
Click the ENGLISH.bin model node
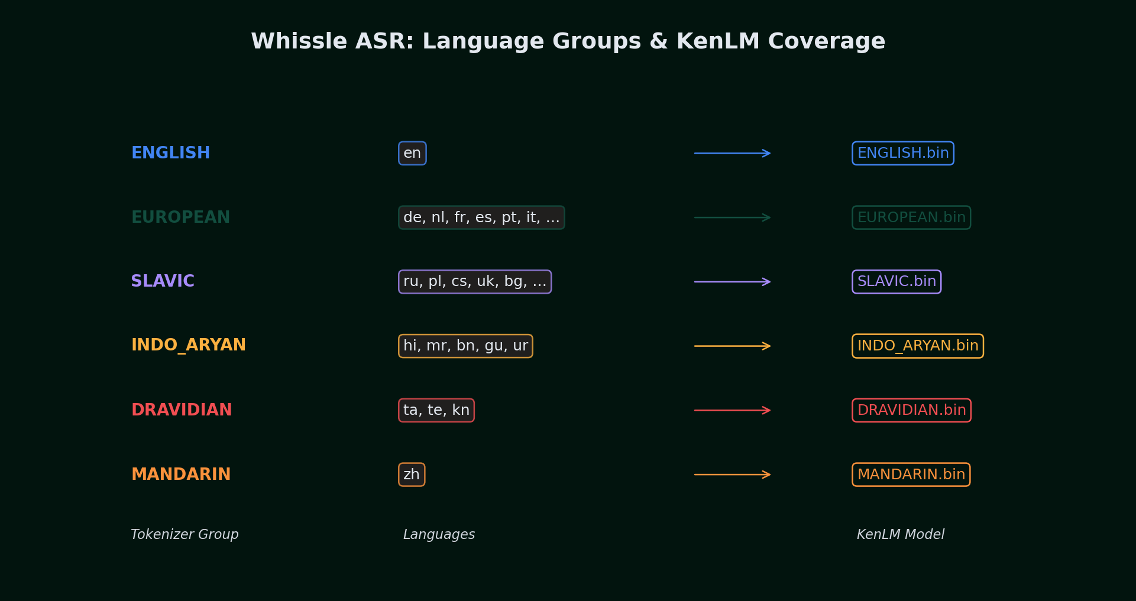902,152
